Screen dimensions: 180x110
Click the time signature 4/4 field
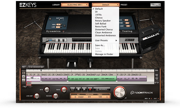[x=89, y=97]
